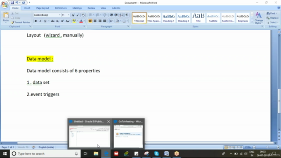The height and width of the screenshot is (158, 281).
Task: Insert a bulleted list
Action: 90,15
